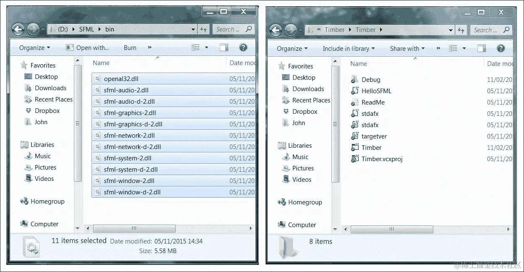524x272 pixels.
Task: Select sfml-audio-d-2.dll file name
Action: [129, 102]
